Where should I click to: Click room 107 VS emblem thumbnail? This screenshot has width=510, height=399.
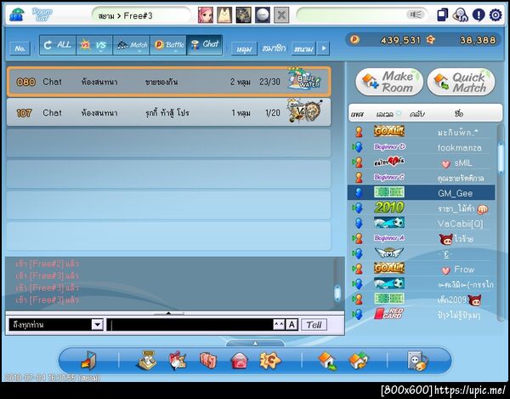[x=305, y=111]
